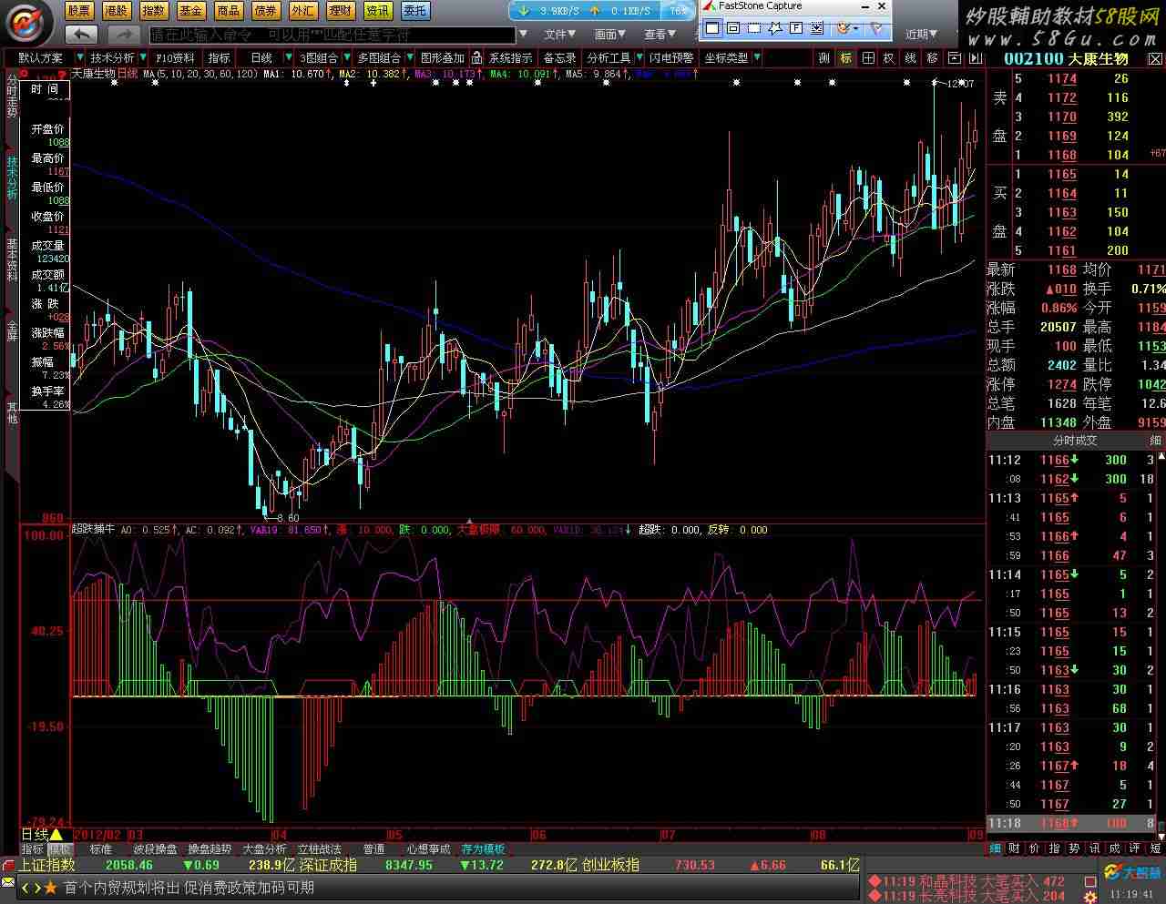Select the 波段操盘 template tab

tap(155, 848)
